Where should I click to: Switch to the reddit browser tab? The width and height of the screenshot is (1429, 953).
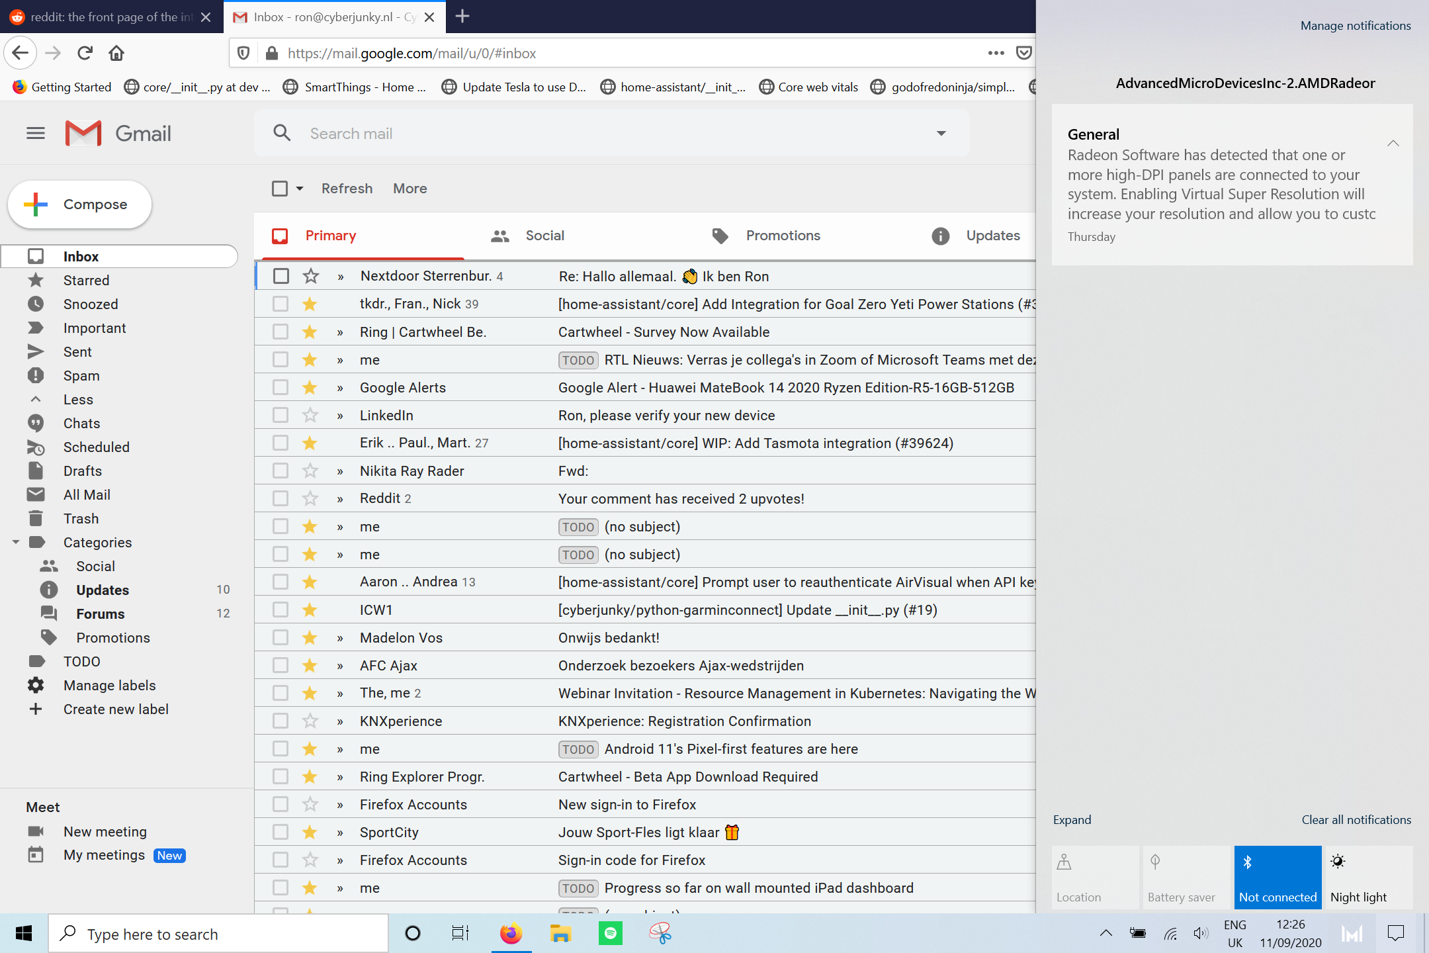(110, 17)
